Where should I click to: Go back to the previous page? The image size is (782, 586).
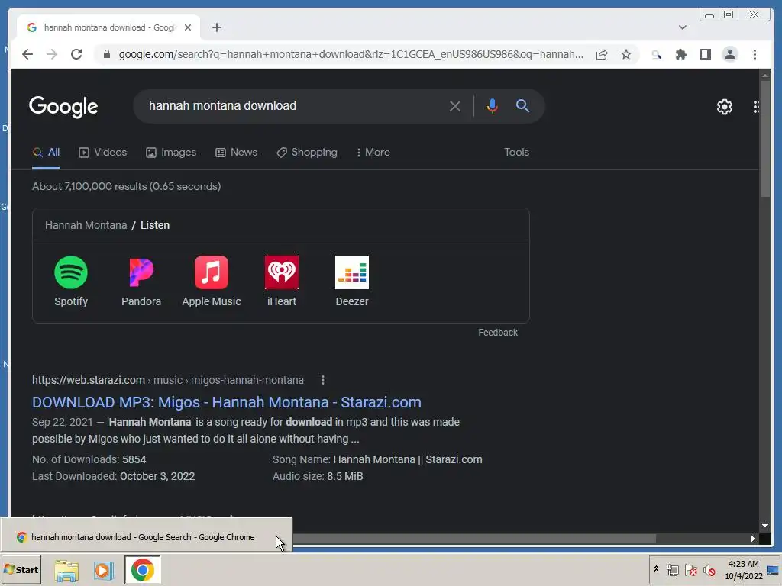click(x=27, y=54)
